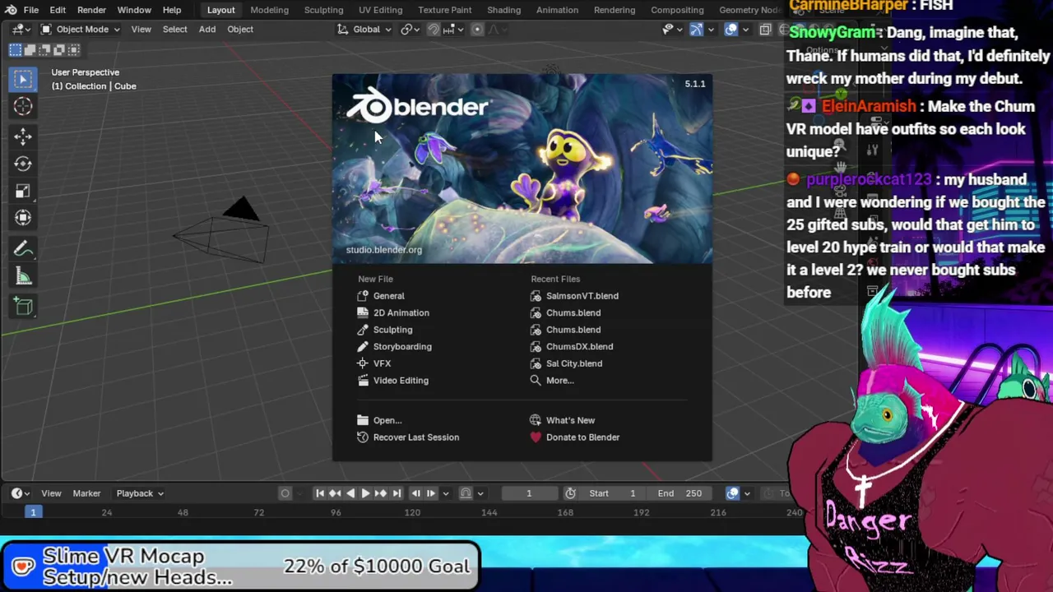Open the editor type dropdown in viewport
Screen dimensions: 1053x592
tap(20, 30)
